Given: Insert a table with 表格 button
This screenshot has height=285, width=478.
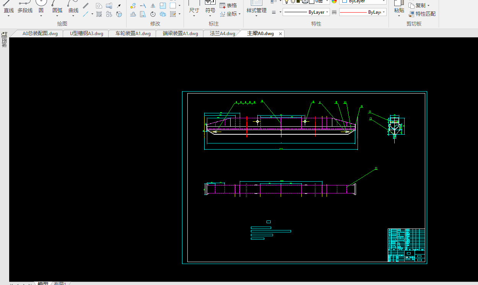Looking at the screenshot, I should point(228,5).
